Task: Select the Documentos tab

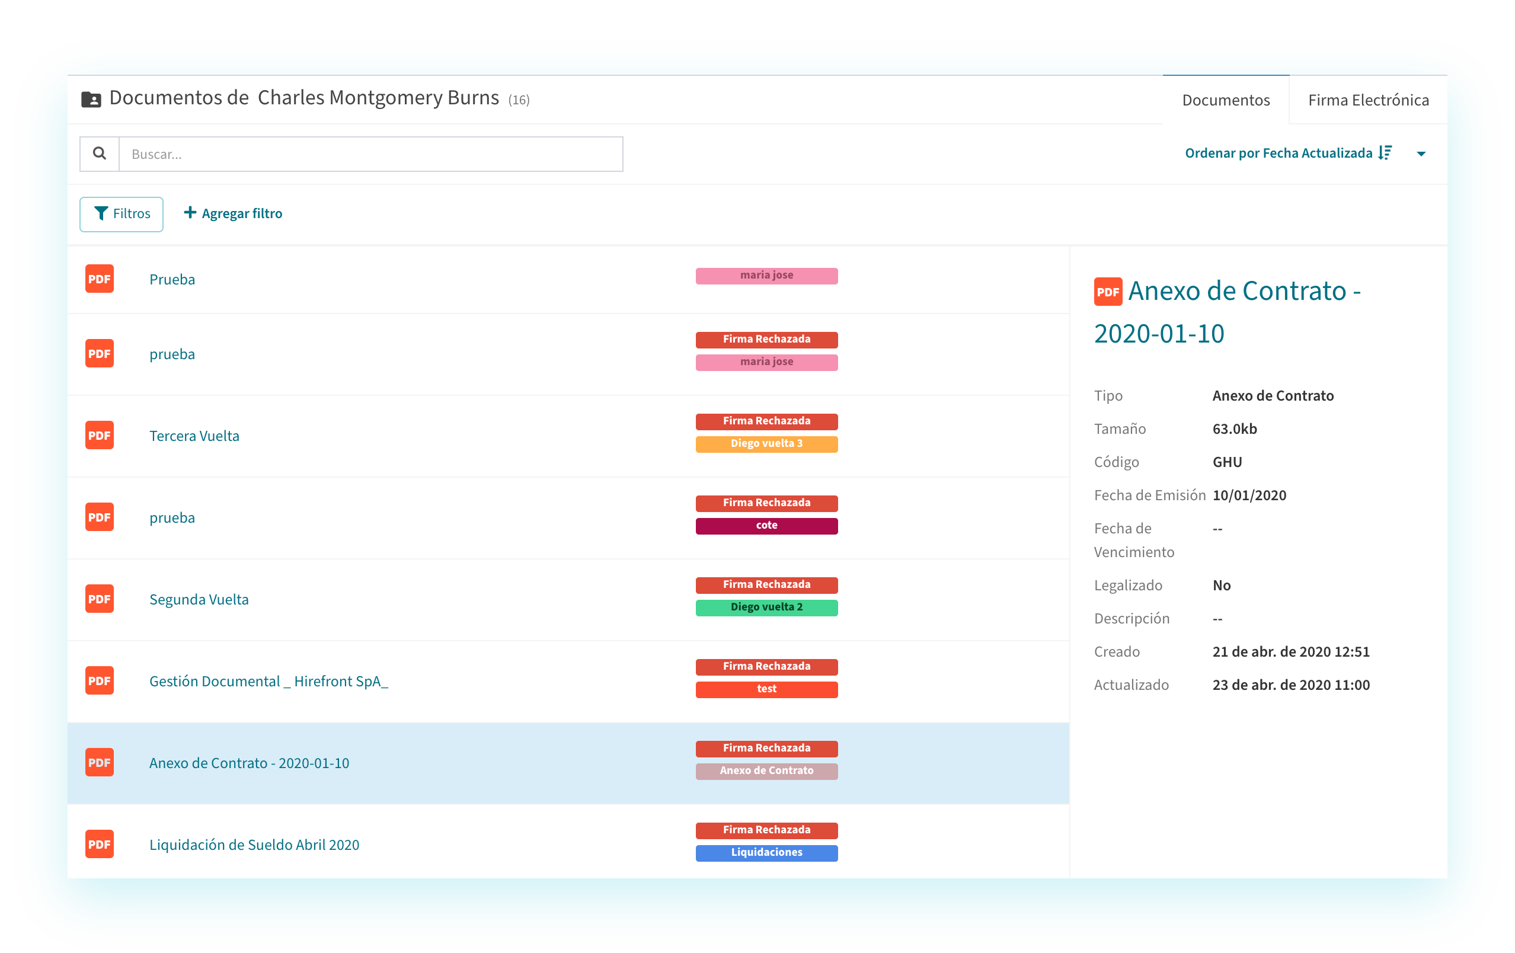Action: coord(1225,100)
